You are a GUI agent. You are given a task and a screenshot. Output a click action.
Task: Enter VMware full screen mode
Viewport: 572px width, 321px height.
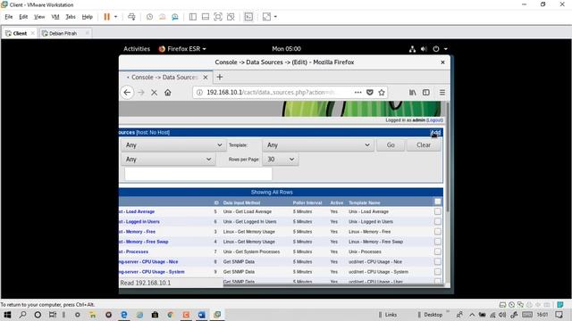218,17
